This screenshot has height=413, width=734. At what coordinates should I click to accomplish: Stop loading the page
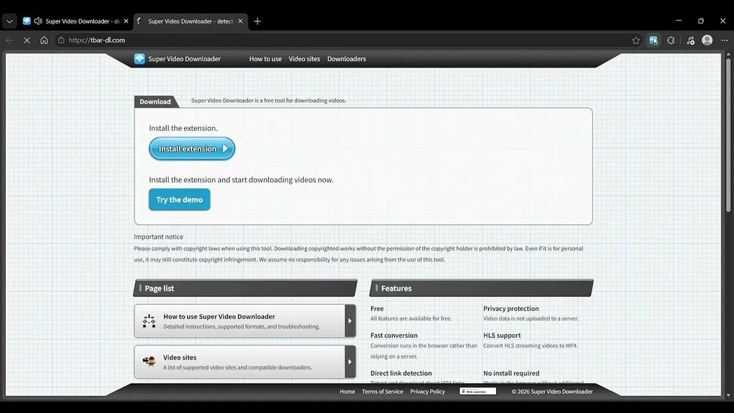pos(27,40)
